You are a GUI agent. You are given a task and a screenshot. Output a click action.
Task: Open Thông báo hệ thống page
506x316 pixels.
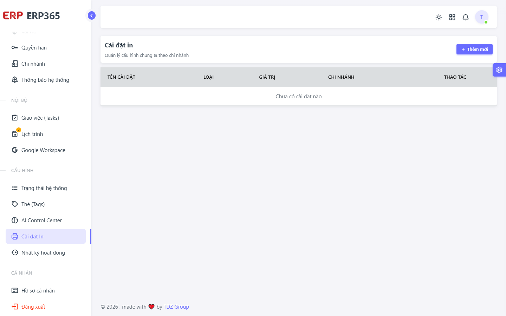coord(46,80)
